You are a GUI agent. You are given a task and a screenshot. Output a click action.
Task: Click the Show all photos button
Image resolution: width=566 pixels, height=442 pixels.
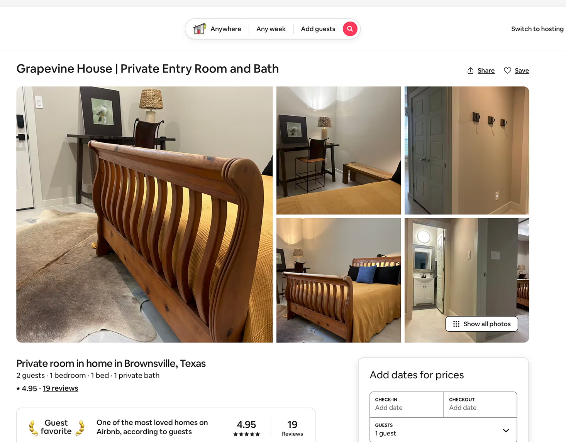[481, 324]
